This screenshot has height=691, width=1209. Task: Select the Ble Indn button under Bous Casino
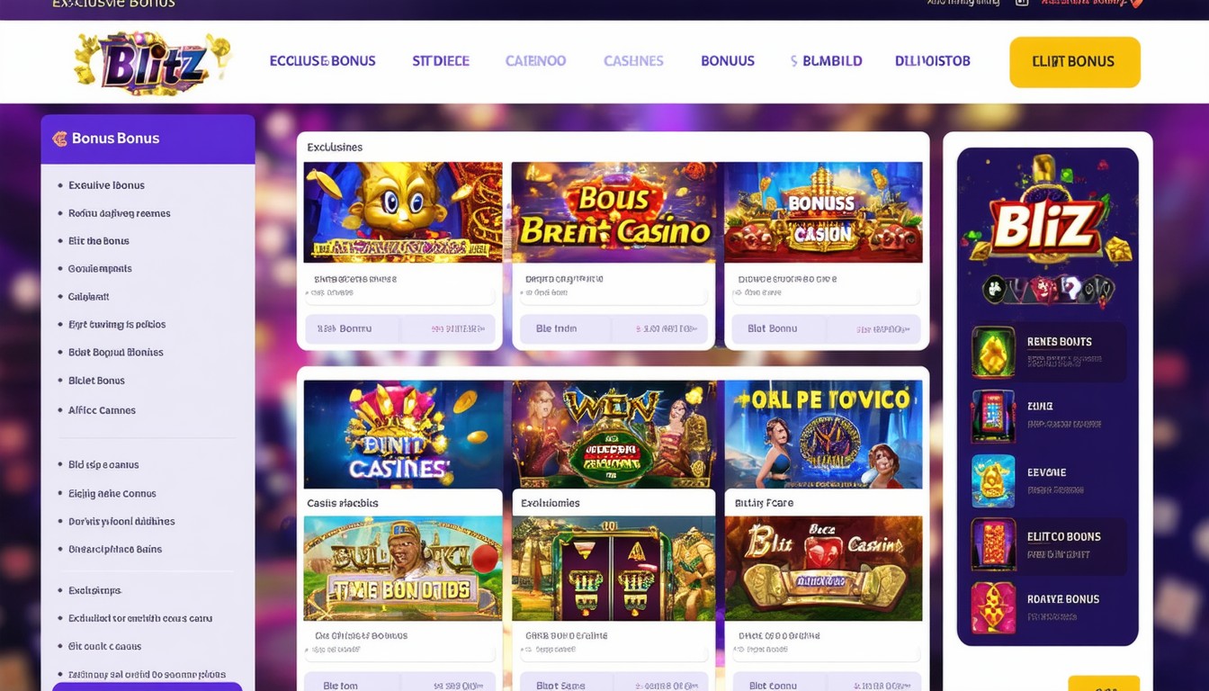(x=557, y=329)
